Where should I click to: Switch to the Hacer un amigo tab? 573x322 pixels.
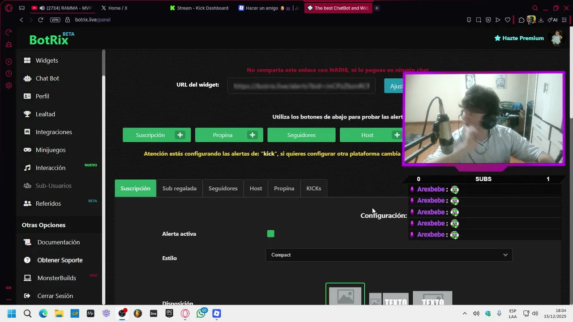[x=269, y=8]
